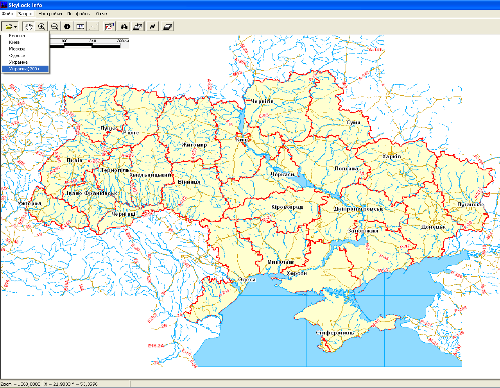Viewport: 500px width, 388px height.
Task: Activate the zoom in magnifier tool
Action: tap(41, 27)
